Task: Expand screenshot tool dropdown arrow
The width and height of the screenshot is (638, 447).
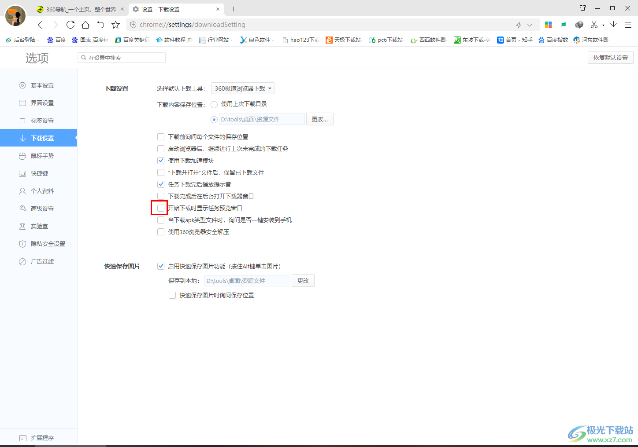Action: pyautogui.click(x=603, y=25)
